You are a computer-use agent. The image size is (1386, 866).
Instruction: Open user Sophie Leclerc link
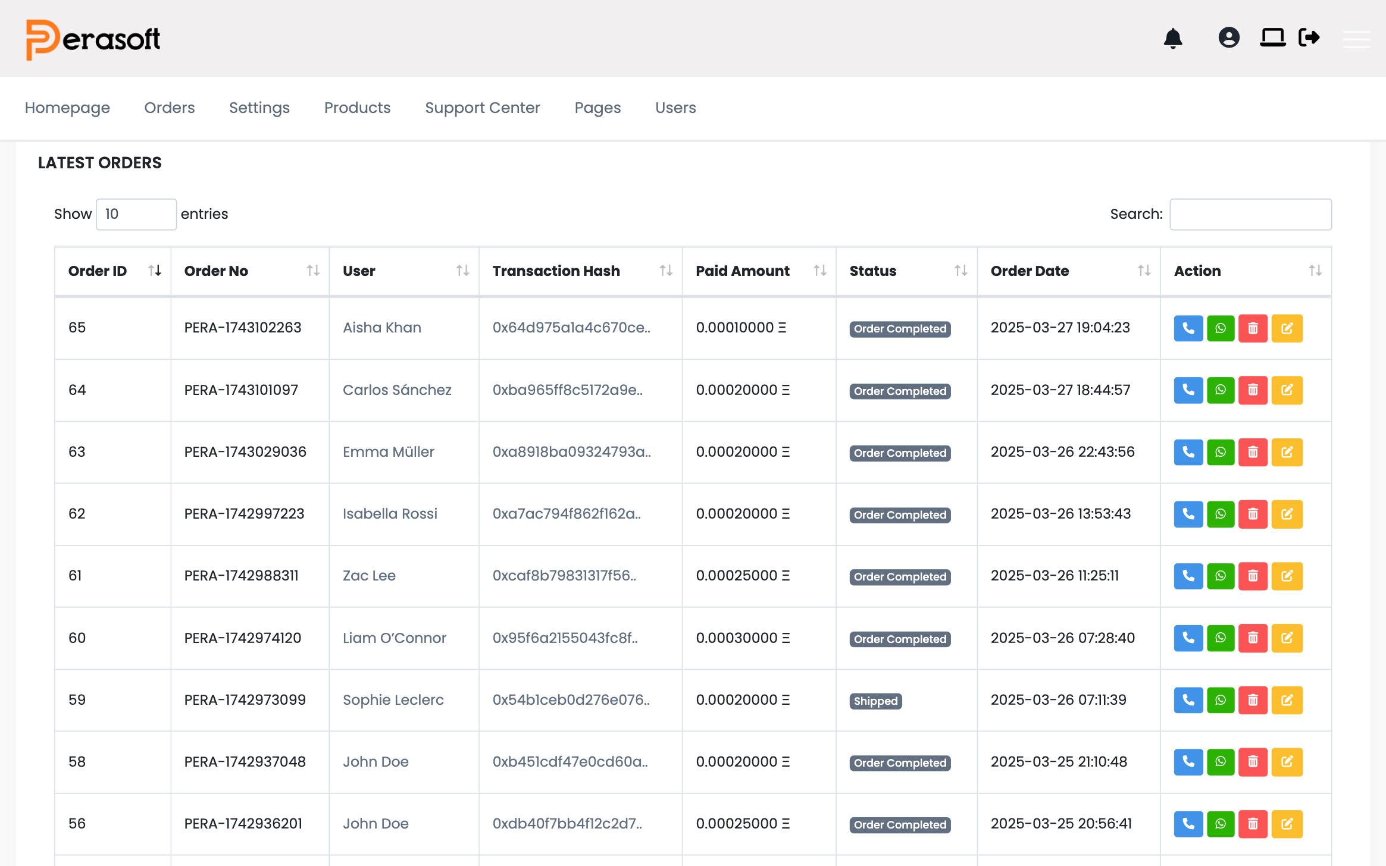[x=393, y=700]
